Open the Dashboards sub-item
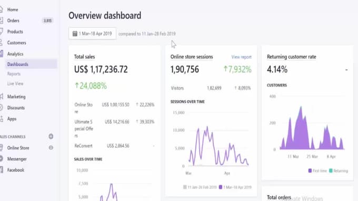Viewport: 358px width, 201px height. click(18, 64)
